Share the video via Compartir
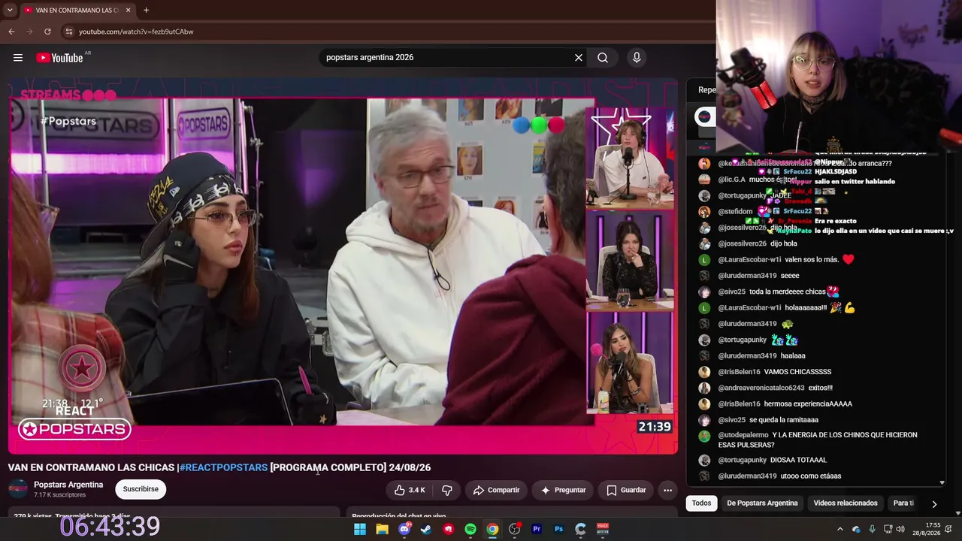Image resolution: width=962 pixels, height=541 pixels. (496, 490)
